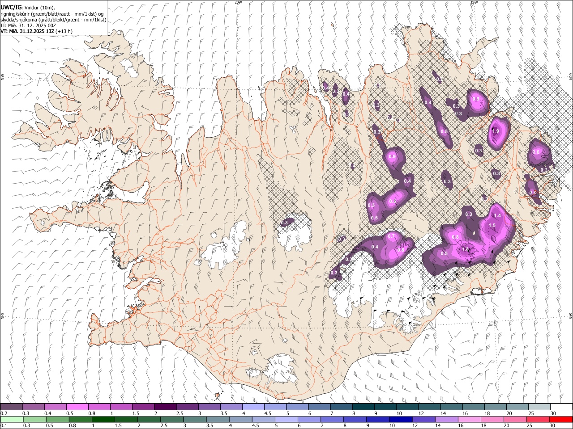Click the 1.5 precipitation value on map
Screen dimensions: 573x429
tap(492, 226)
